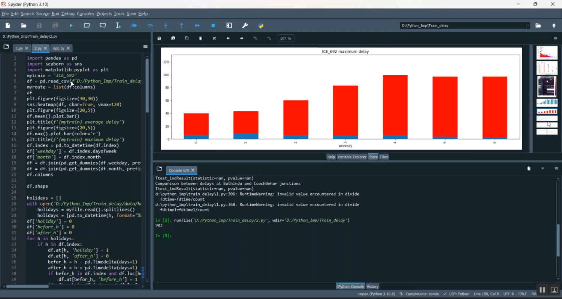This screenshot has width=562, height=299.
Task: Run the current file with the green Run icon
Action: click(71, 25)
